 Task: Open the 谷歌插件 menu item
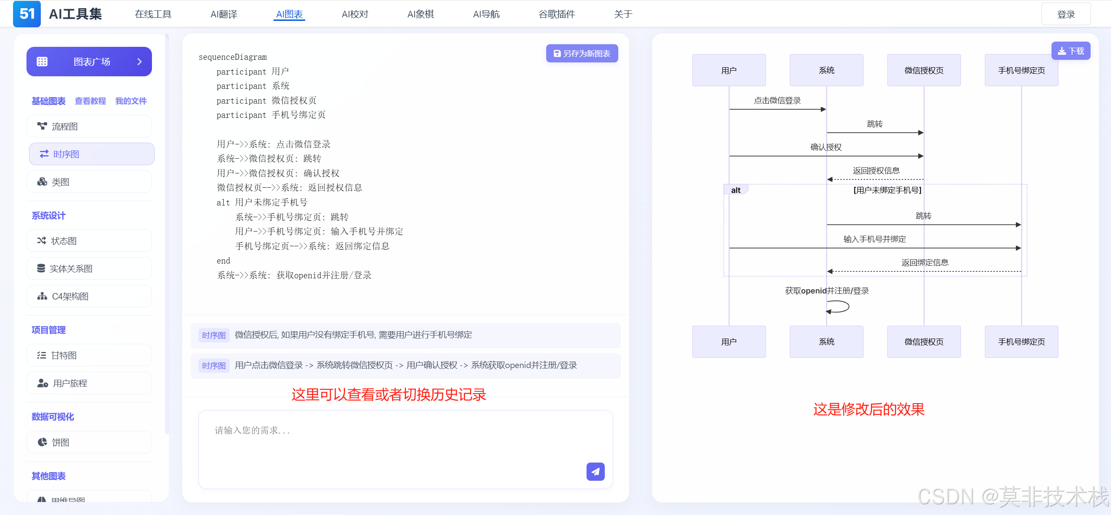pyautogui.click(x=557, y=14)
